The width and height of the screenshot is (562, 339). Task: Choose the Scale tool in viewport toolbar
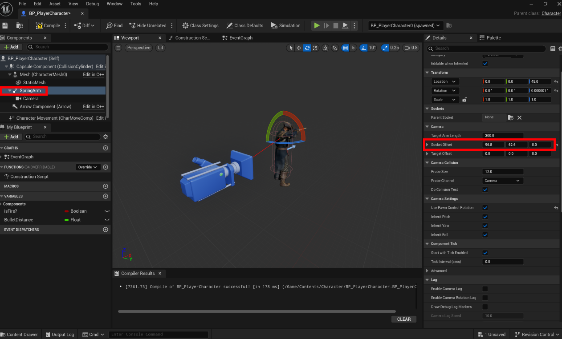(315, 48)
